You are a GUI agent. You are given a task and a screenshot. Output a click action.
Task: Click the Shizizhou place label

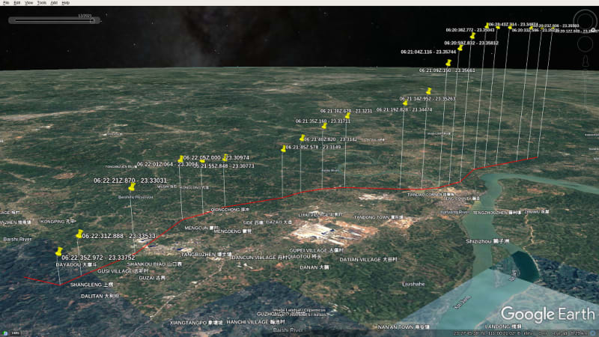tap(487, 241)
